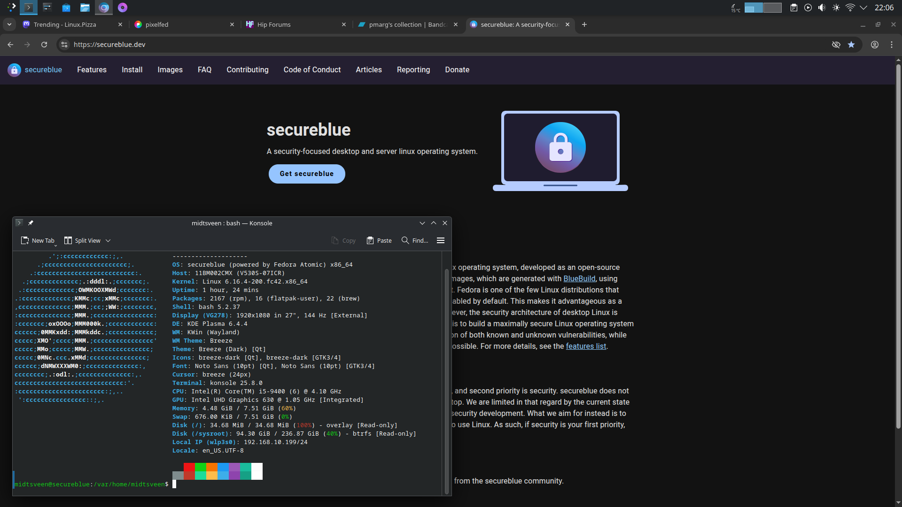Open the weather widget showing 15 °C
Image resolution: width=902 pixels, height=507 pixels.
coord(736,8)
